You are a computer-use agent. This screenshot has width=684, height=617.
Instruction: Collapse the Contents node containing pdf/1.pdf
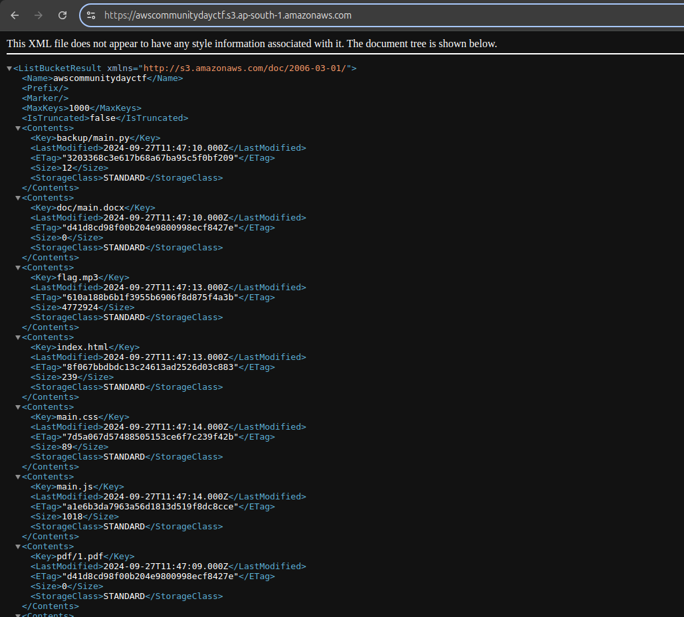tap(18, 547)
